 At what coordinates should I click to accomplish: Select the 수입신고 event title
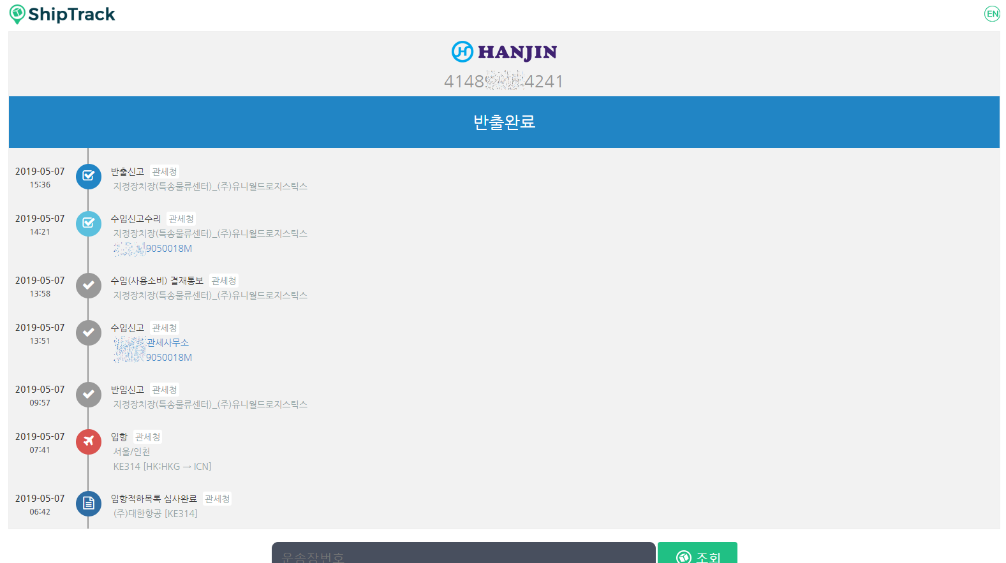pyautogui.click(x=128, y=328)
